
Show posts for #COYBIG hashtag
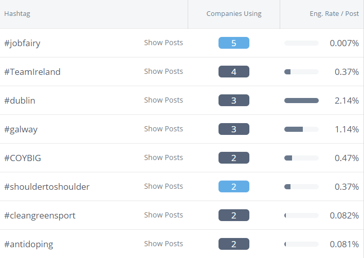[x=163, y=157]
